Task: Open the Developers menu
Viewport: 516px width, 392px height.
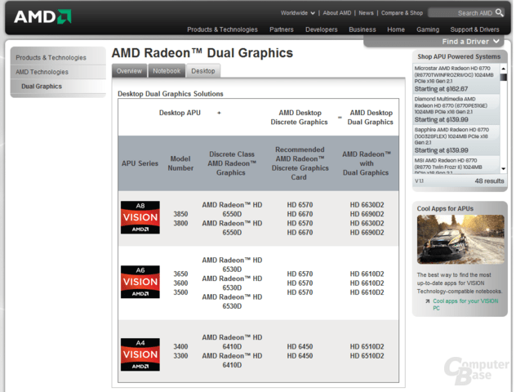Action: (322, 29)
